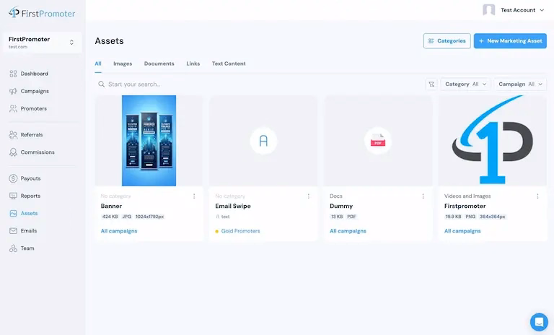
Task: Click the FirstPromoter logo
Action: [42, 13]
